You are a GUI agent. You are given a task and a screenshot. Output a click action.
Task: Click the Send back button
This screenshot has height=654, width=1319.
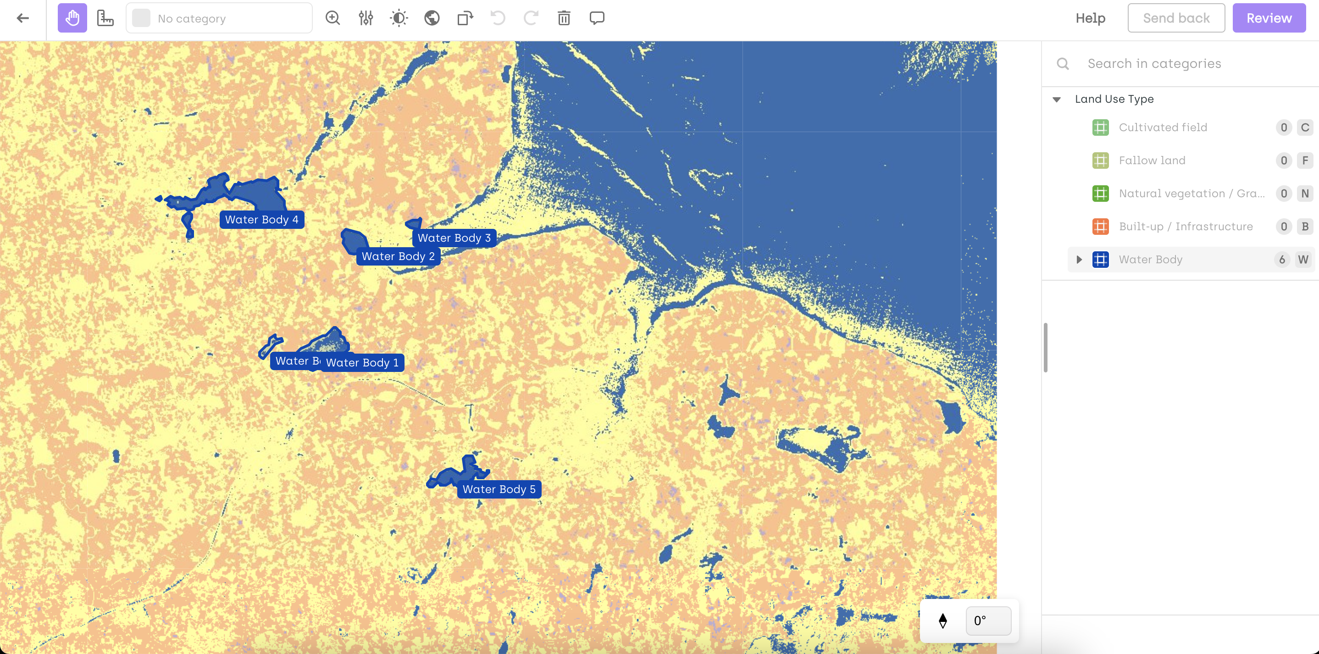pos(1175,18)
